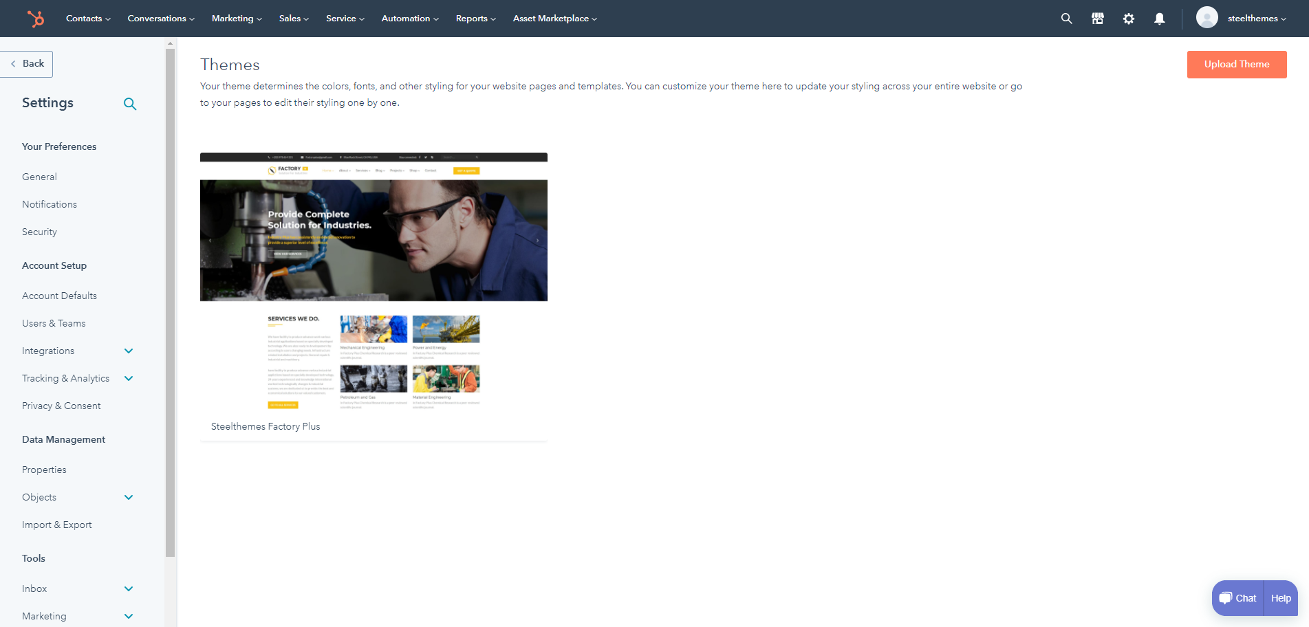Viewport: 1309px width, 627px height.
Task: Go back using the Back button
Action: (28, 64)
